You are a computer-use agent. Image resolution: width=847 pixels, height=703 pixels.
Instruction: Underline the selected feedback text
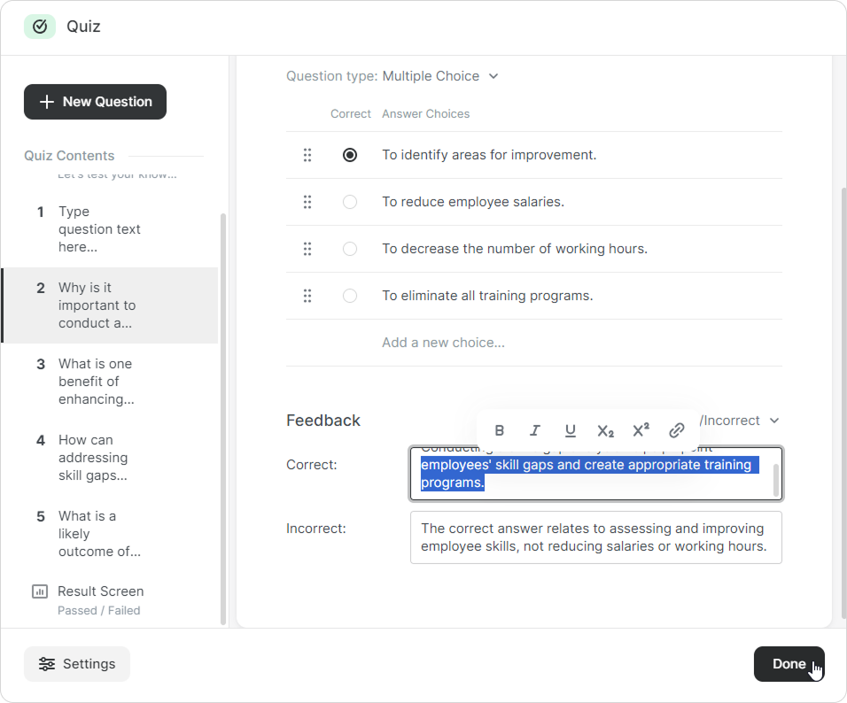pyautogui.click(x=571, y=430)
